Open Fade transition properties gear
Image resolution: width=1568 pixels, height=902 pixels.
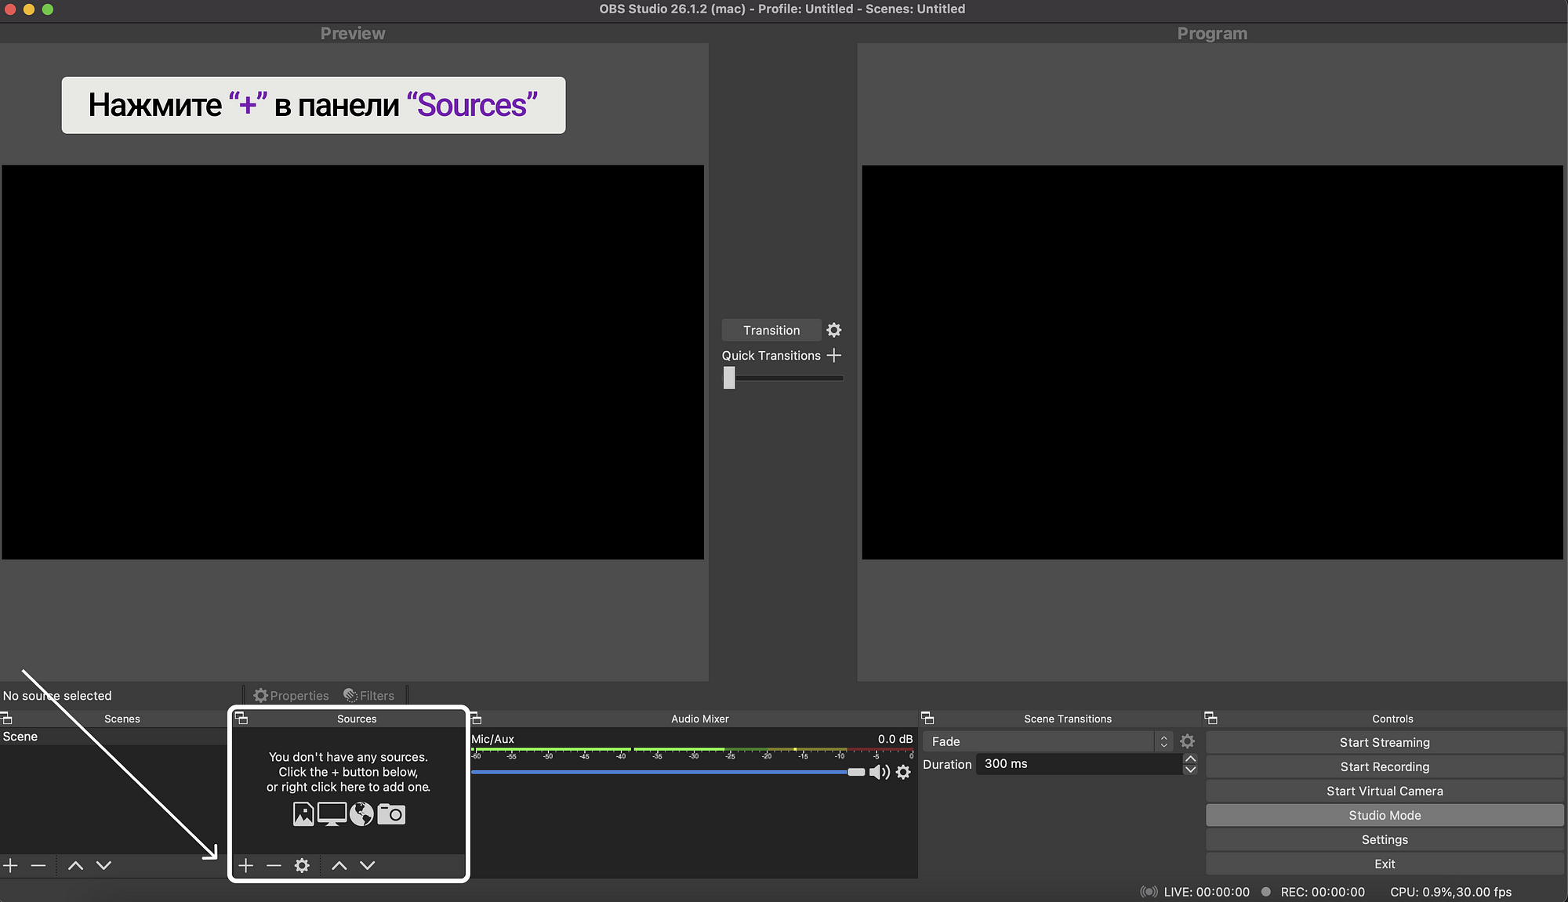click(1188, 741)
